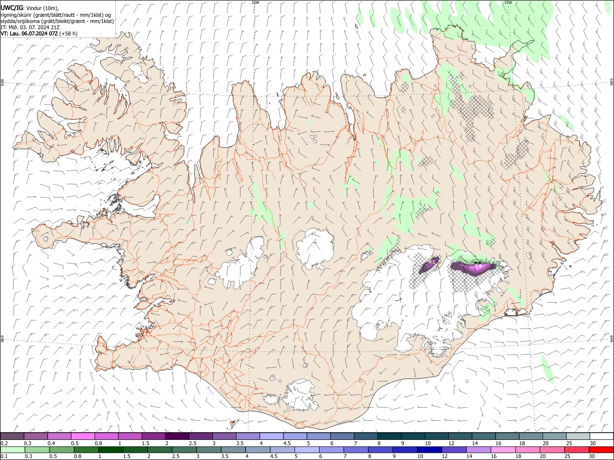Select the dark green 1 mm rain swatch
The width and height of the screenshot is (614, 460).
110,449
